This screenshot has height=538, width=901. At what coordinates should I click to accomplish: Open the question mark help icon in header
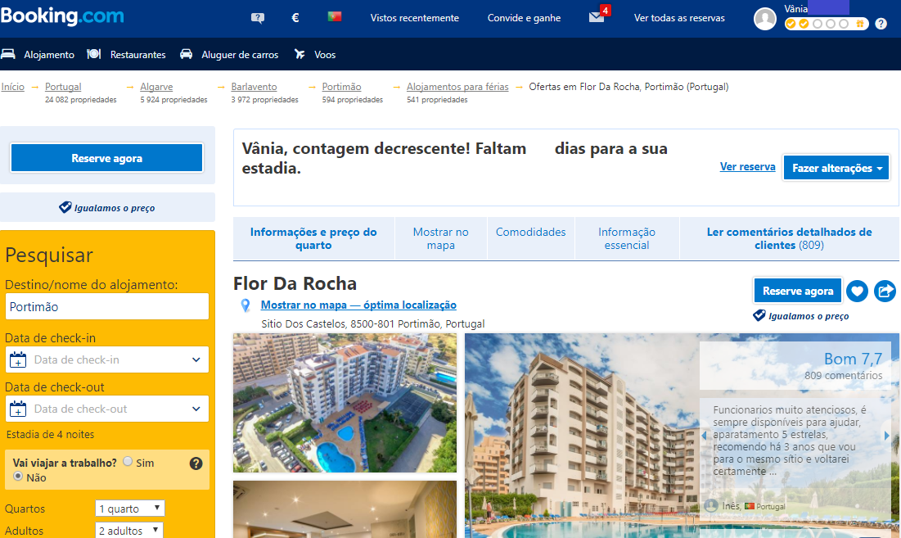881,24
